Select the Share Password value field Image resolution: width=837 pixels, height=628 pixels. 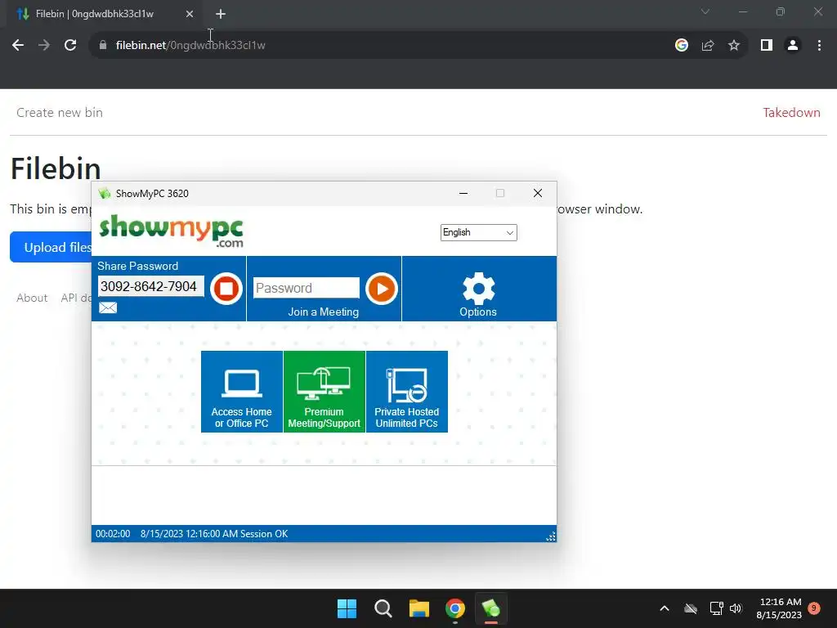pyautogui.click(x=150, y=286)
